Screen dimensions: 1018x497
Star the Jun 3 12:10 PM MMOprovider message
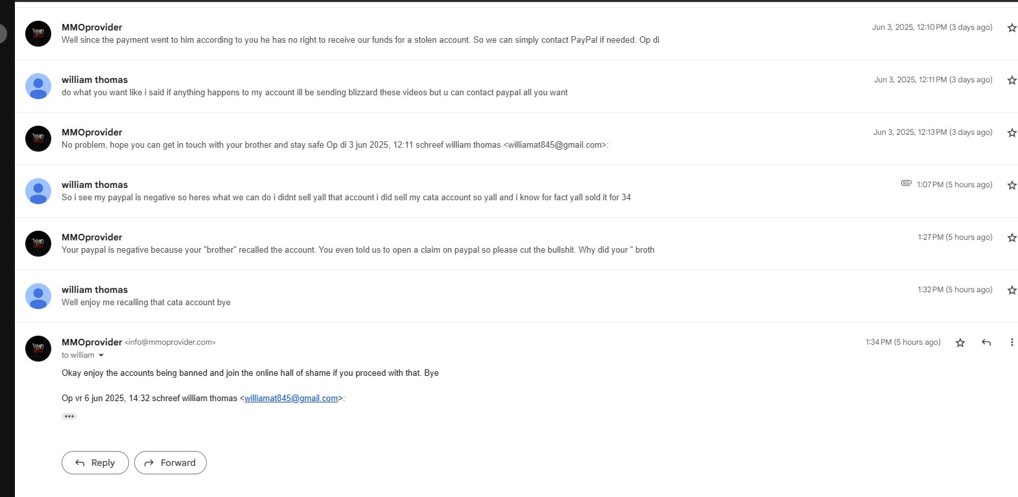(1012, 28)
